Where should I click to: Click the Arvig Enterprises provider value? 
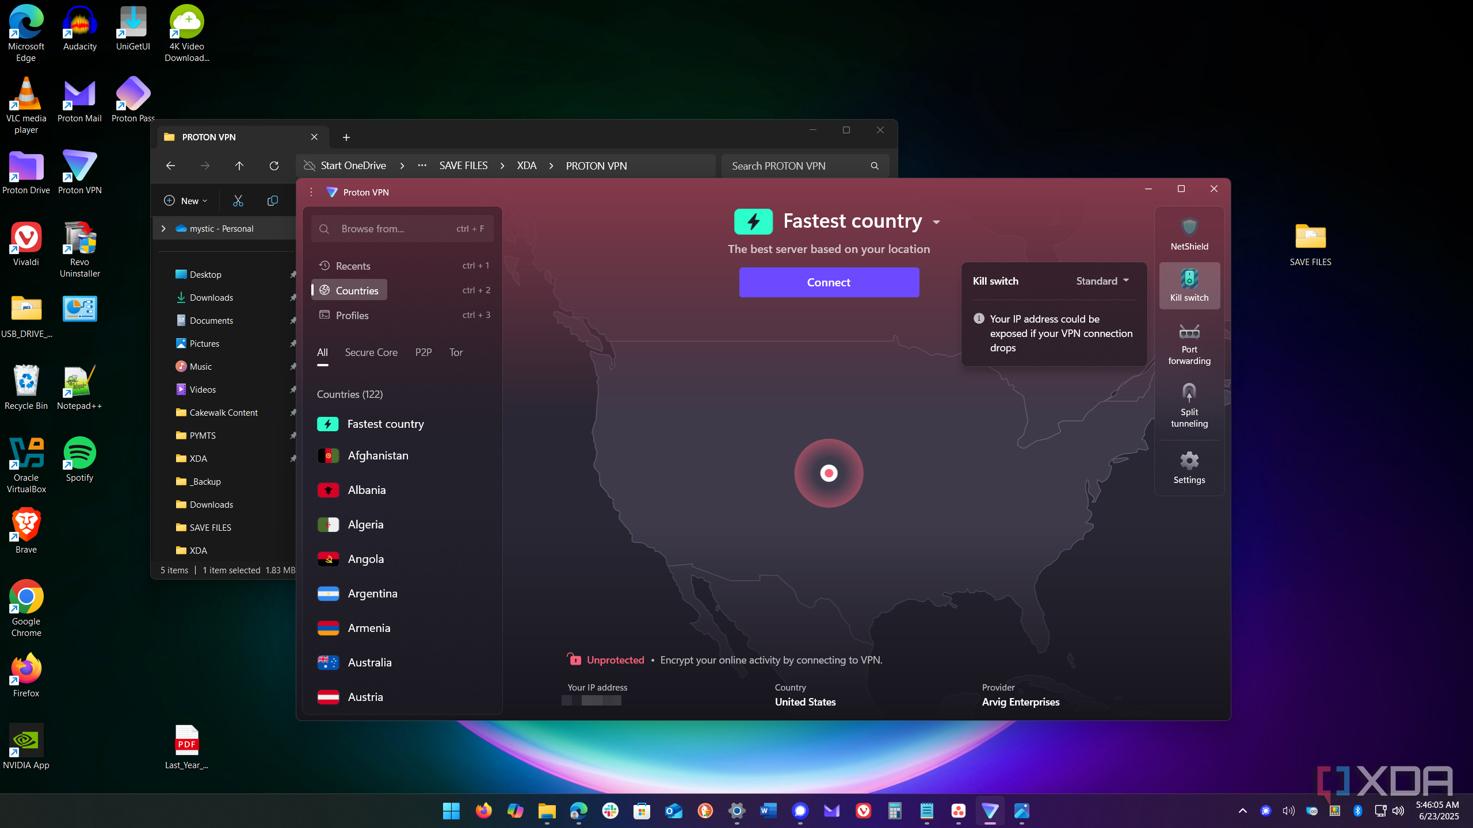tap(1020, 702)
